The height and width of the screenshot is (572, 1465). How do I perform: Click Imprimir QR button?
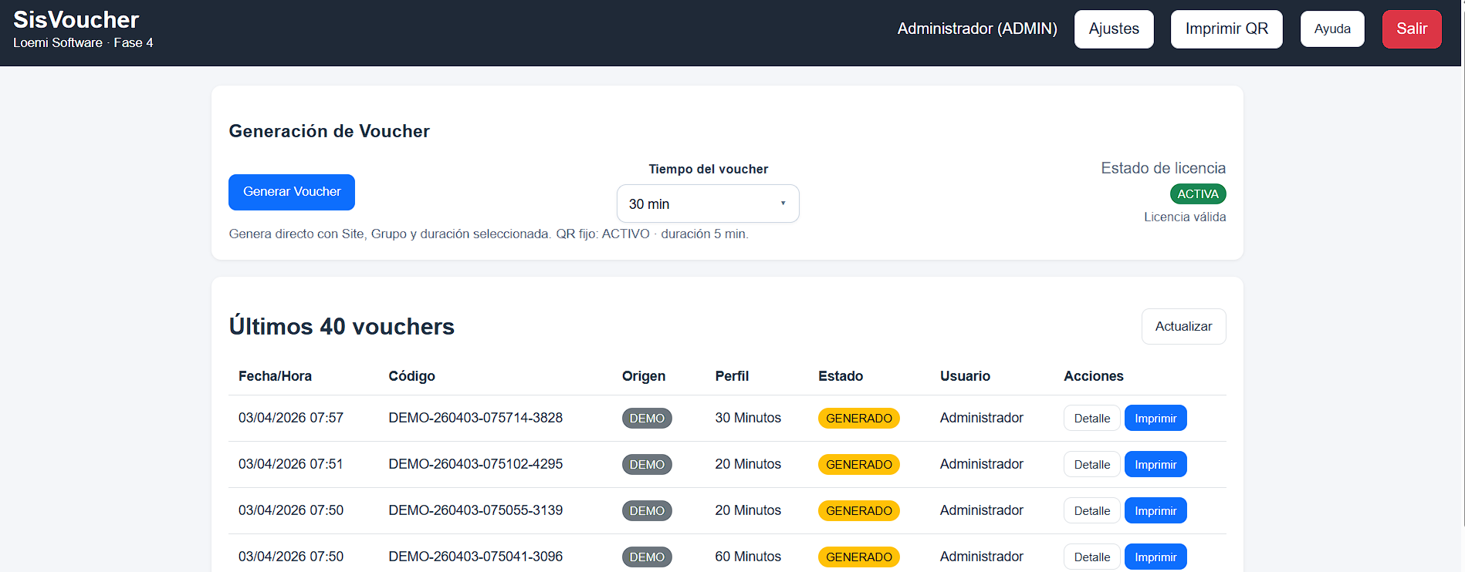(x=1226, y=29)
